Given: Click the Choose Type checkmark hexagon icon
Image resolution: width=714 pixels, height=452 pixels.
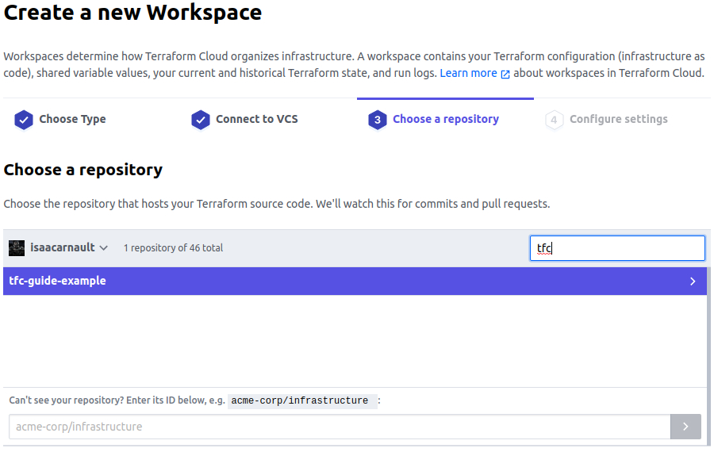Looking at the screenshot, I should pos(24,121).
